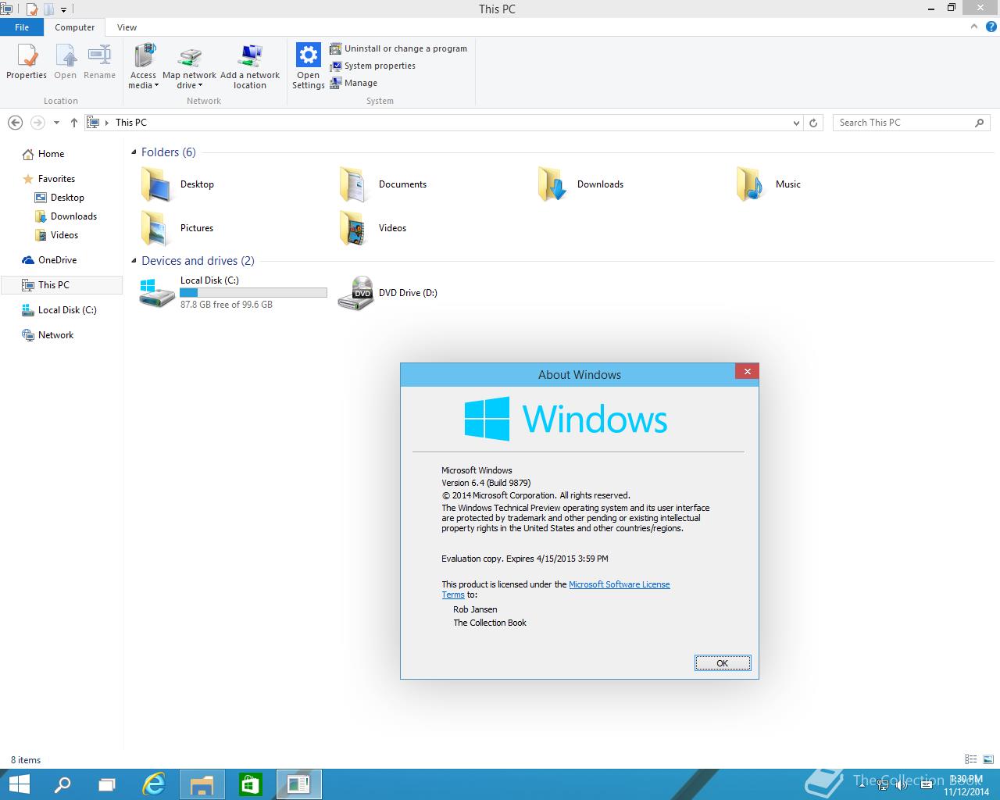Launch Internet Explorer from taskbar
The height and width of the screenshot is (800, 1000).
[x=154, y=784]
